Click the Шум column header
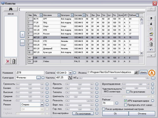158x118 pixels. tap(121, 15)
